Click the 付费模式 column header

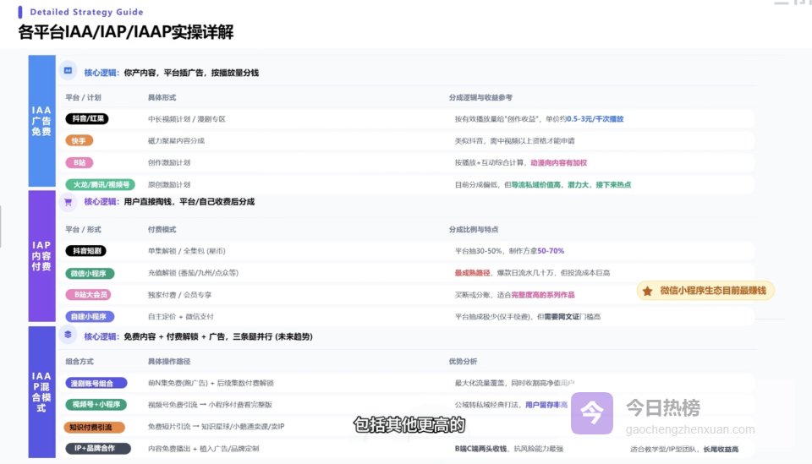tap(162, 229)
